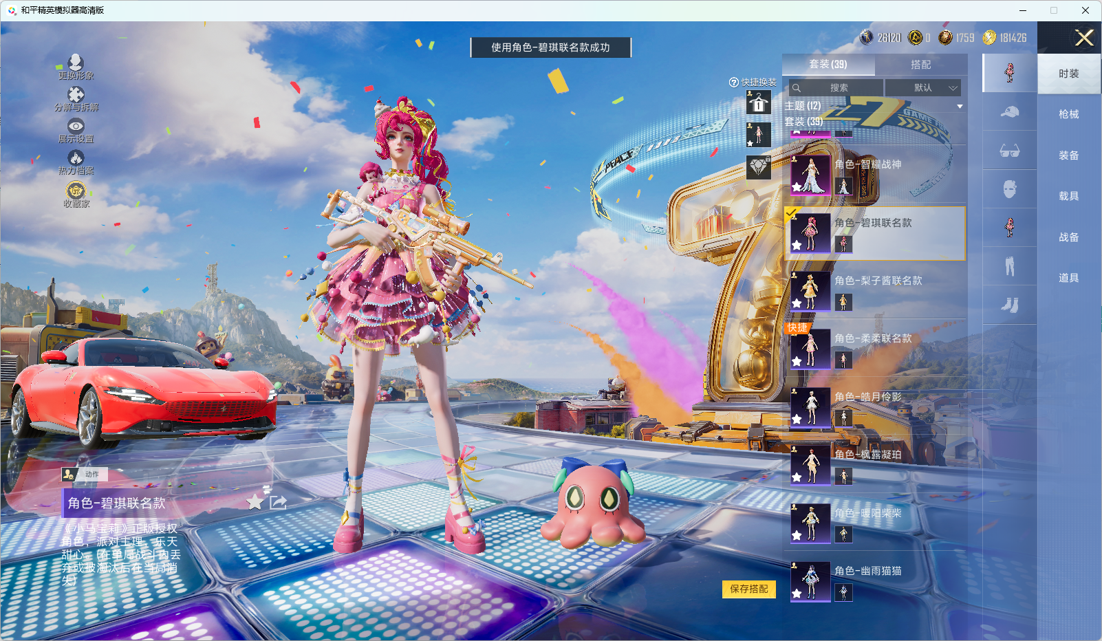This screenshot has height=641, width=1102.
Task: Toggle the star on 角色-智耀战神 thumbnail
Action: 797,187
